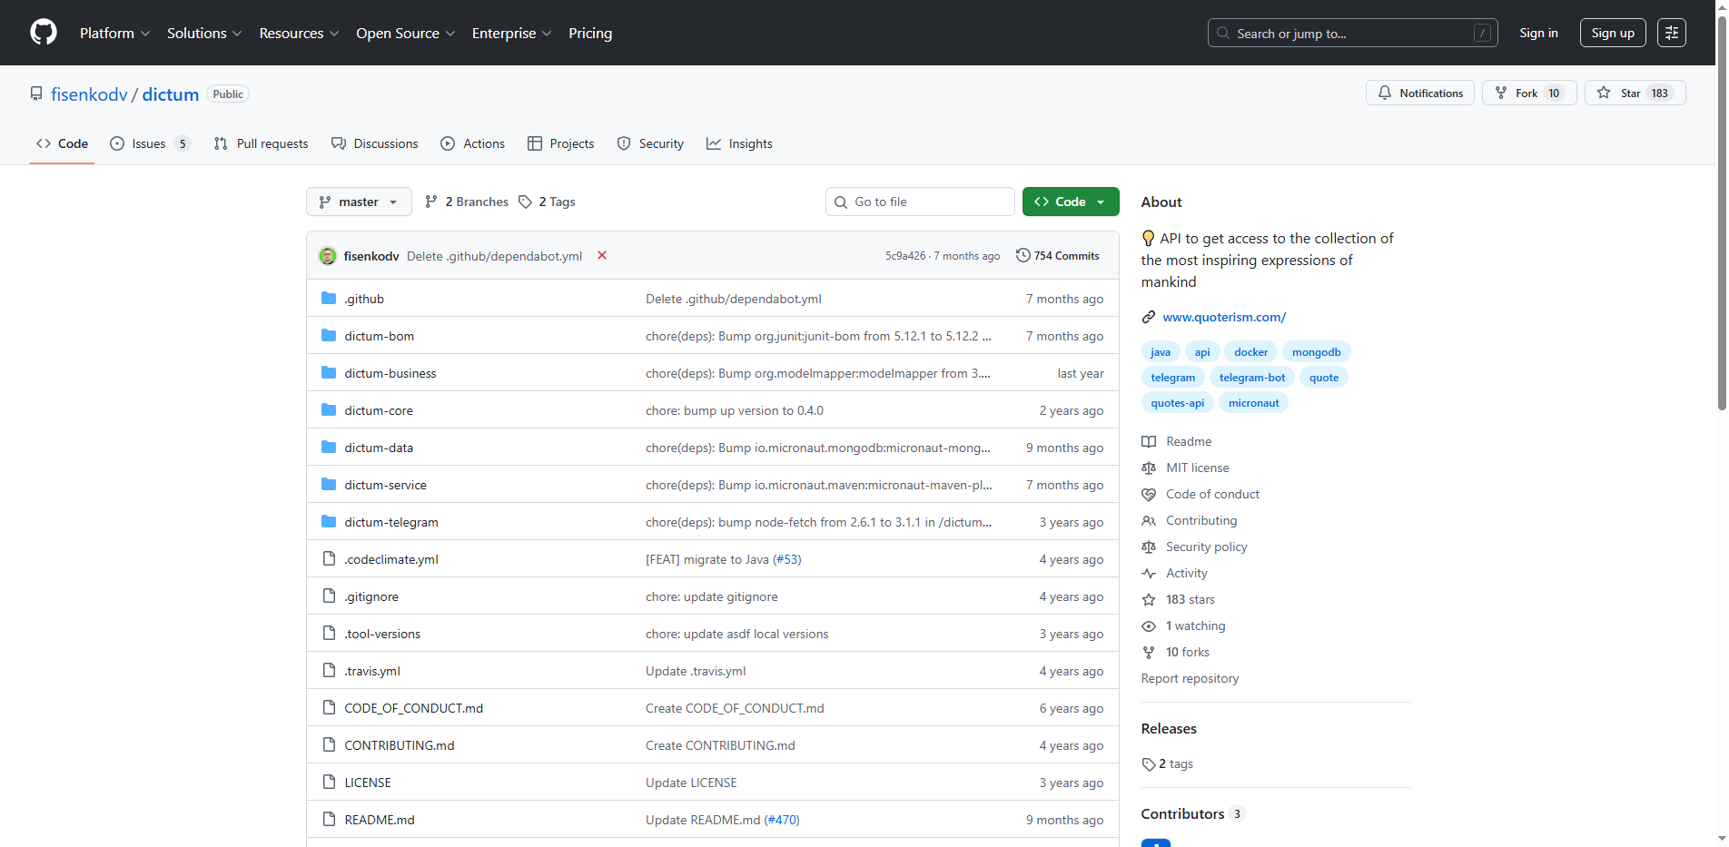Open the Discussions tab
The width and height of the screenshot is (1729, 847).
coord(374,143)
